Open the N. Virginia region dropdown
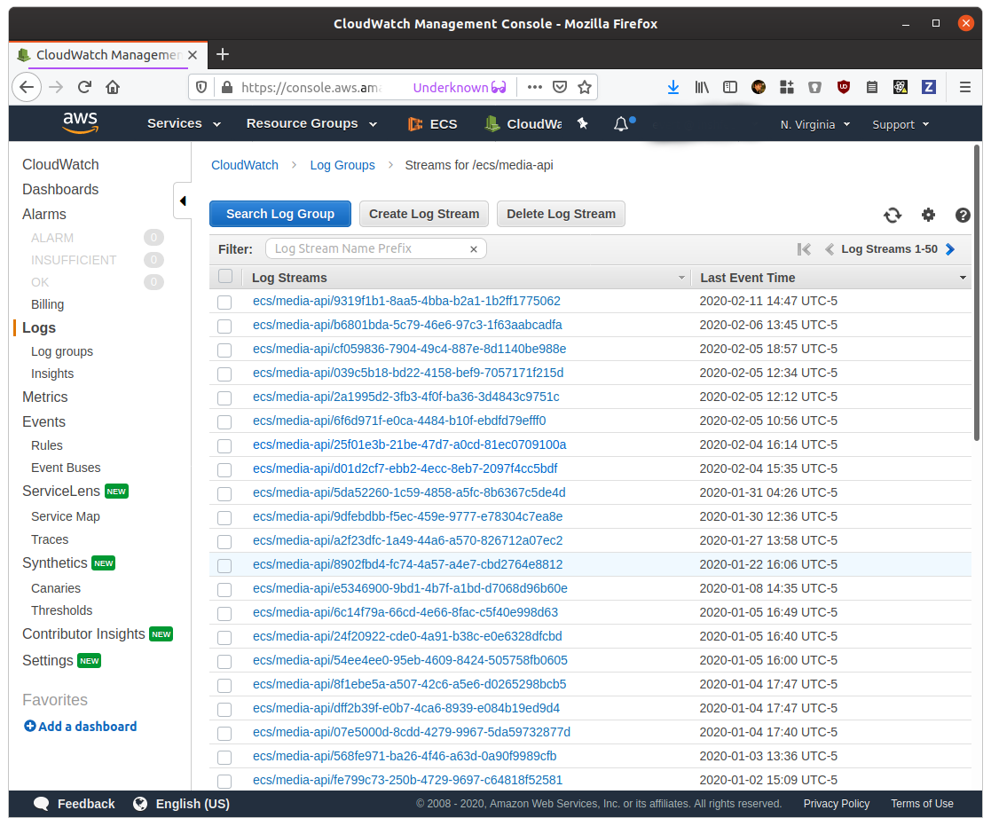This screenshot has width=991, height=826. tap(814, 124)
